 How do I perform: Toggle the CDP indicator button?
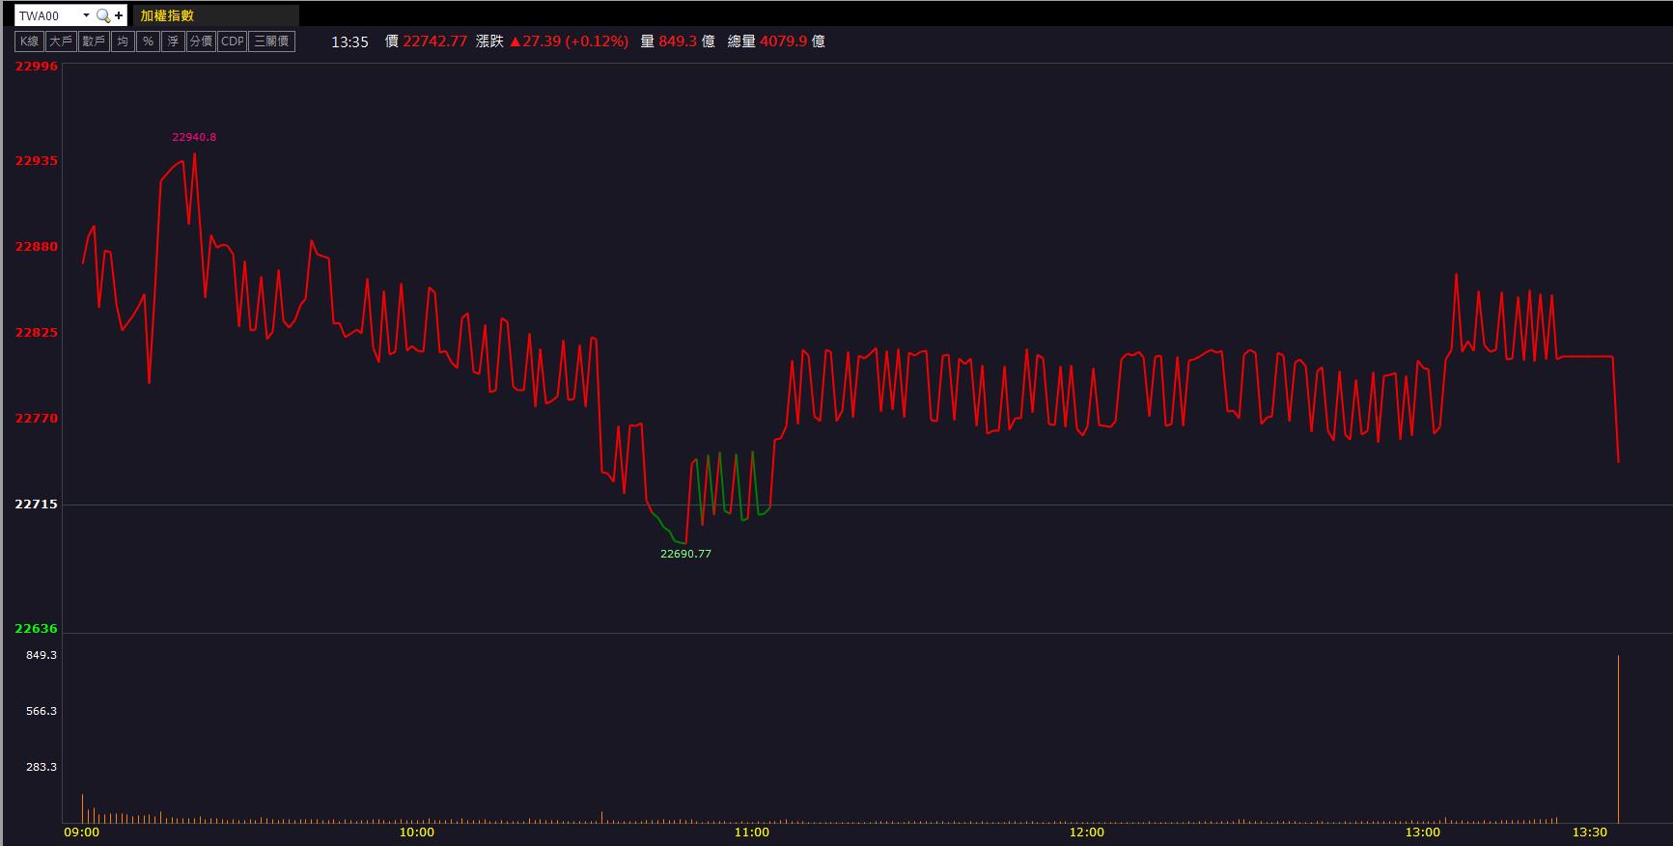(x=233, y=41)
